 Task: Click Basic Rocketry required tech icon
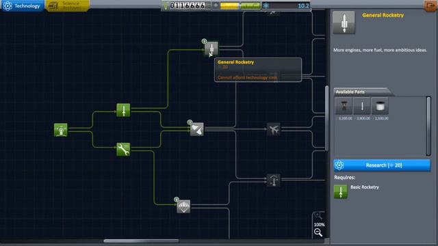pyautogui.click(x=341, y=192)
